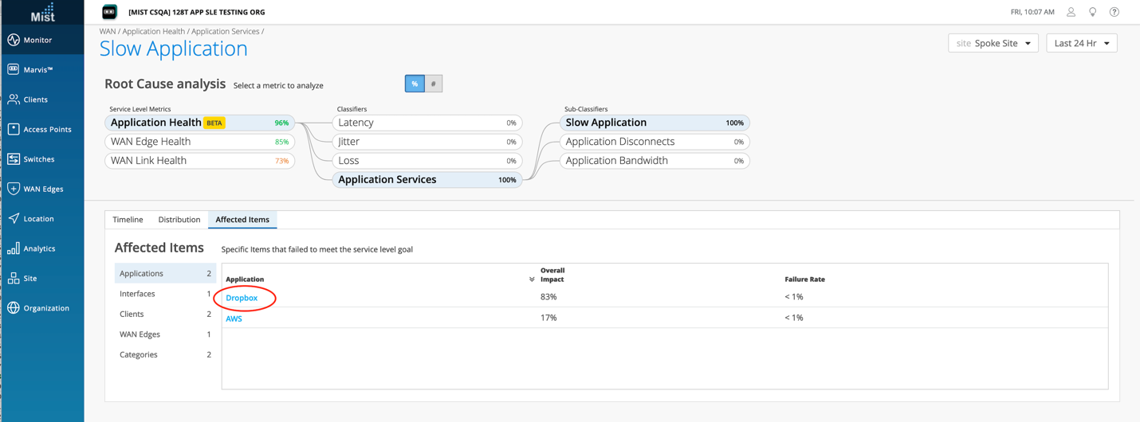The width and height of the screenshot is (1140, 422).
Task: Select the WAN Link Health metric
Action: click(x=199, y=161)
